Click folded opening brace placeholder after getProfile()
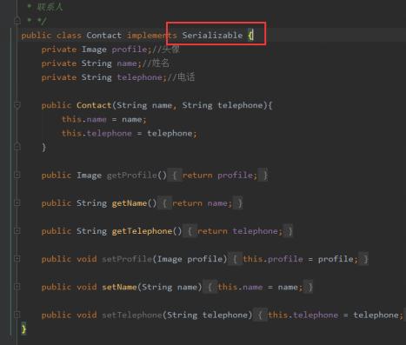The height and width of the screenshot is (345, 406). tap(175, 176)
